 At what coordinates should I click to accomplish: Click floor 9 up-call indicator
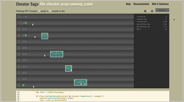(x=23, y=29)
